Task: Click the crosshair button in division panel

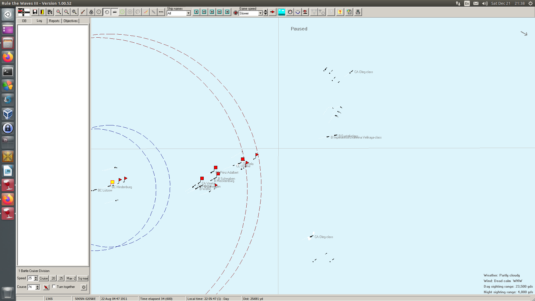Action: point(84,287)
